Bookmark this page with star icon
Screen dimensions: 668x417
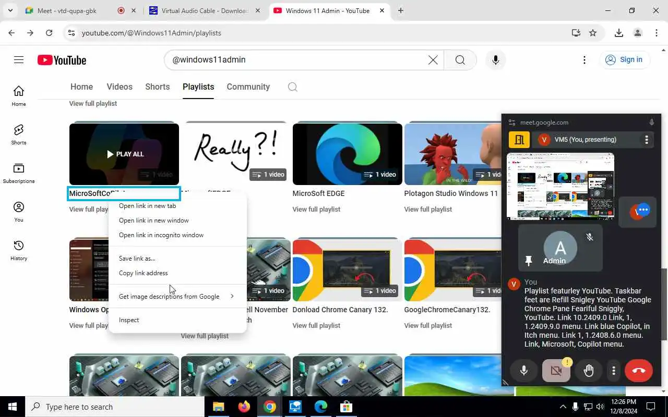pyautogui.click(x=593, y=33)
